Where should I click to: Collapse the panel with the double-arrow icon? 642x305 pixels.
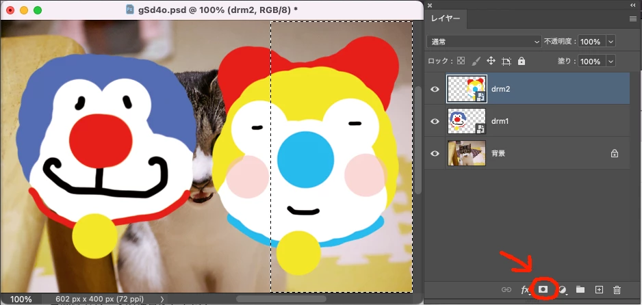[633, 5]
